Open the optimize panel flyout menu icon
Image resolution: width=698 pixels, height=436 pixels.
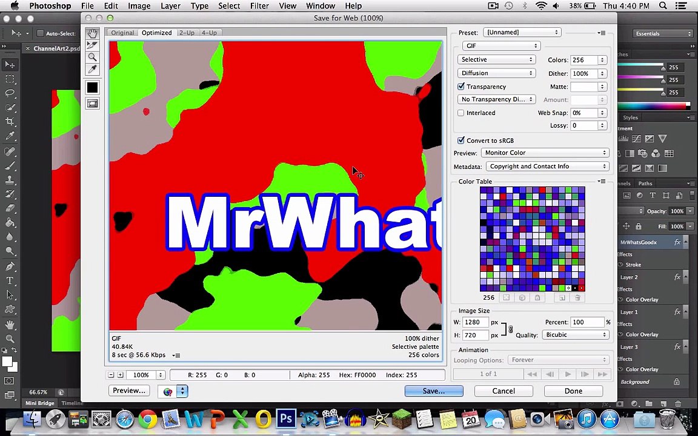click(602, 33)
